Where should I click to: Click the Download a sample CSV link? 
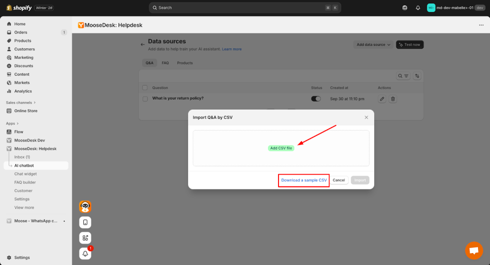[x=304, y=180]
